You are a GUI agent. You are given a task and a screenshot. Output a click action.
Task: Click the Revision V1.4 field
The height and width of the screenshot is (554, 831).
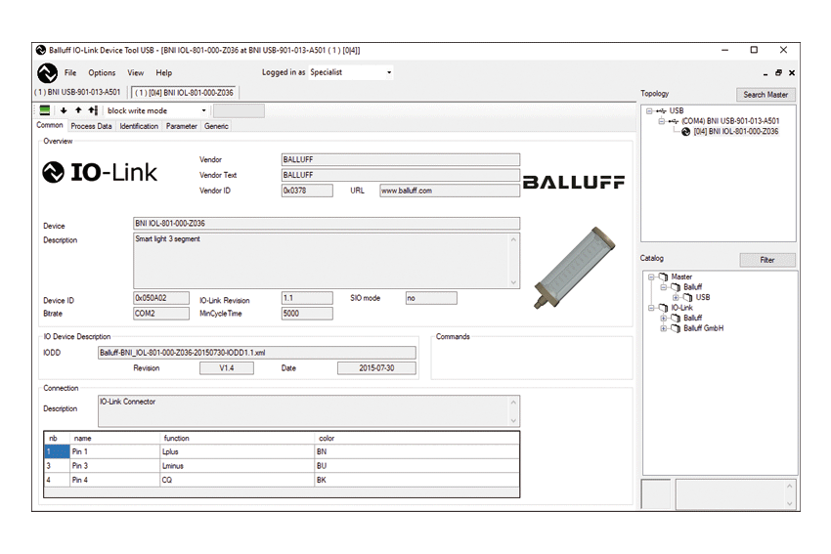(x=227, y=368)
